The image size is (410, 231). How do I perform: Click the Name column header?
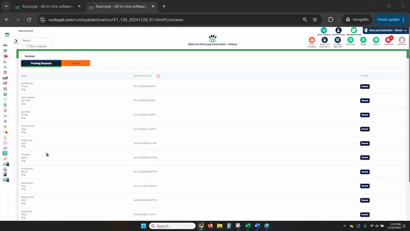pyautogui.click(x=24, y=76)
